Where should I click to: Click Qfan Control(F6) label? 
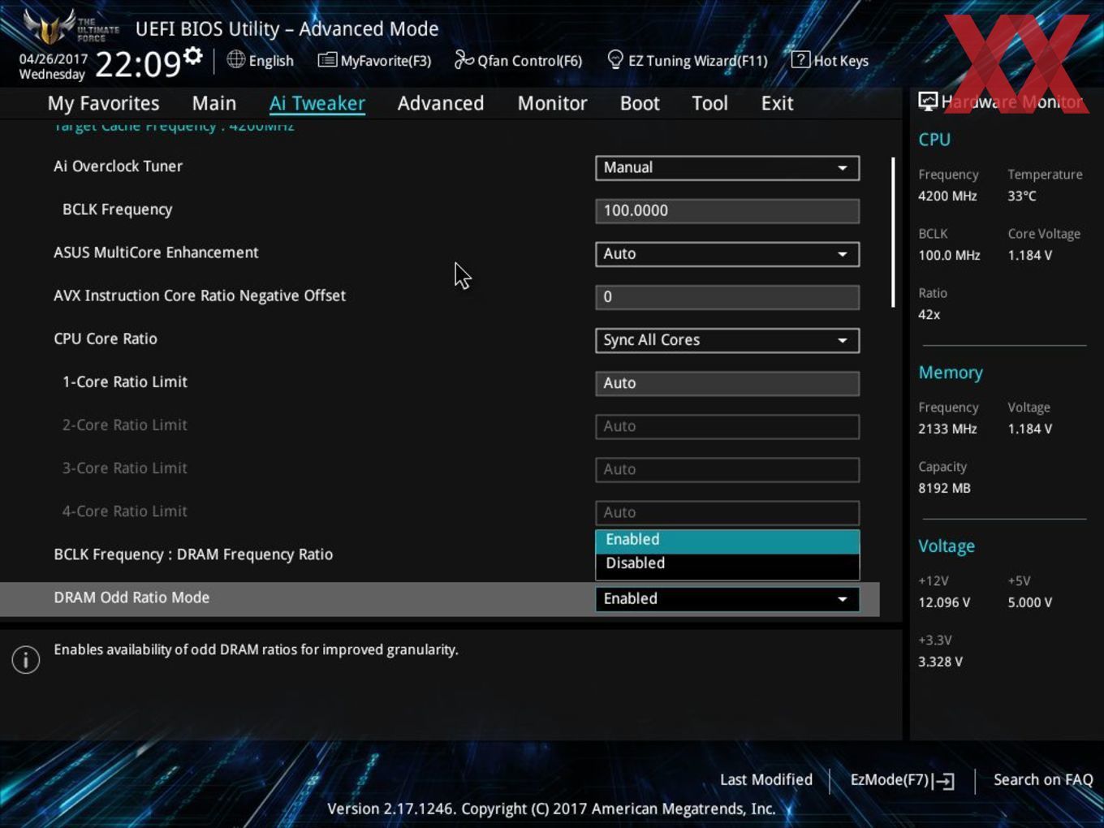[530, 61]
